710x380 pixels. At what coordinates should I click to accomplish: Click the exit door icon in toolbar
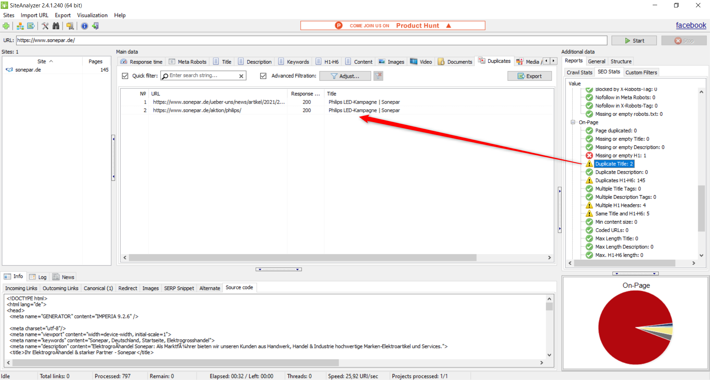pyautogui.click(x=95, y=26)
